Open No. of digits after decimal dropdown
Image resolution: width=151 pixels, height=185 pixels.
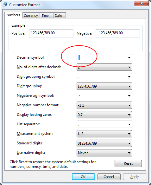tap(104, 67)
